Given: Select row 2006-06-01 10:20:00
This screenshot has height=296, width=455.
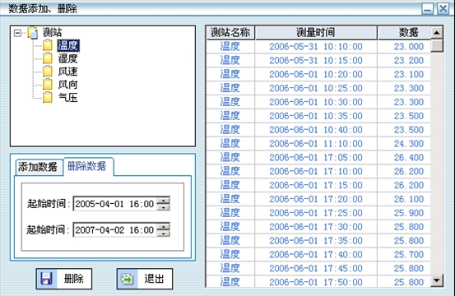Looking at the screenshot, I should pos(318,74).
